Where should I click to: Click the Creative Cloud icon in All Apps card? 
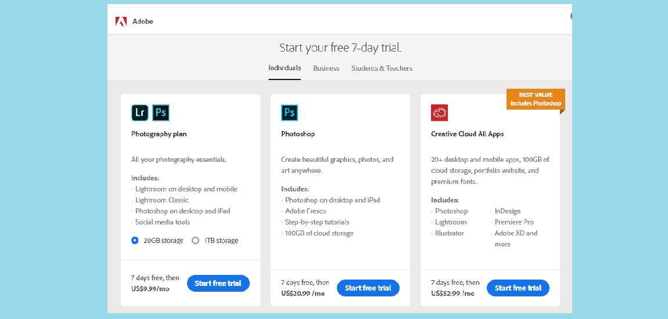439,113
